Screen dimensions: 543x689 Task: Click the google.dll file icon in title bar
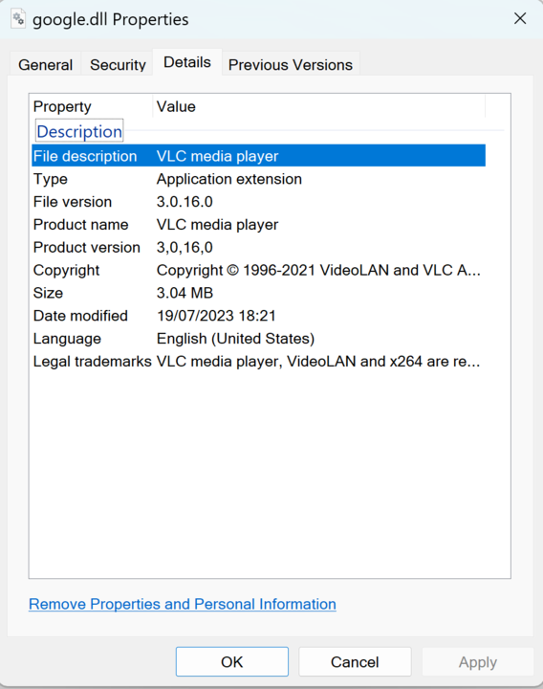18,19
